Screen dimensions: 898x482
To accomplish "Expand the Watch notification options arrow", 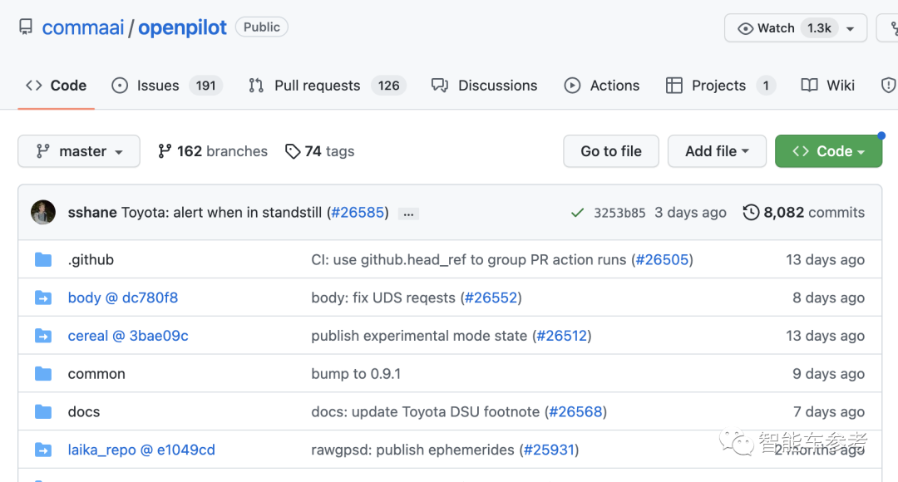I will 850,28.
